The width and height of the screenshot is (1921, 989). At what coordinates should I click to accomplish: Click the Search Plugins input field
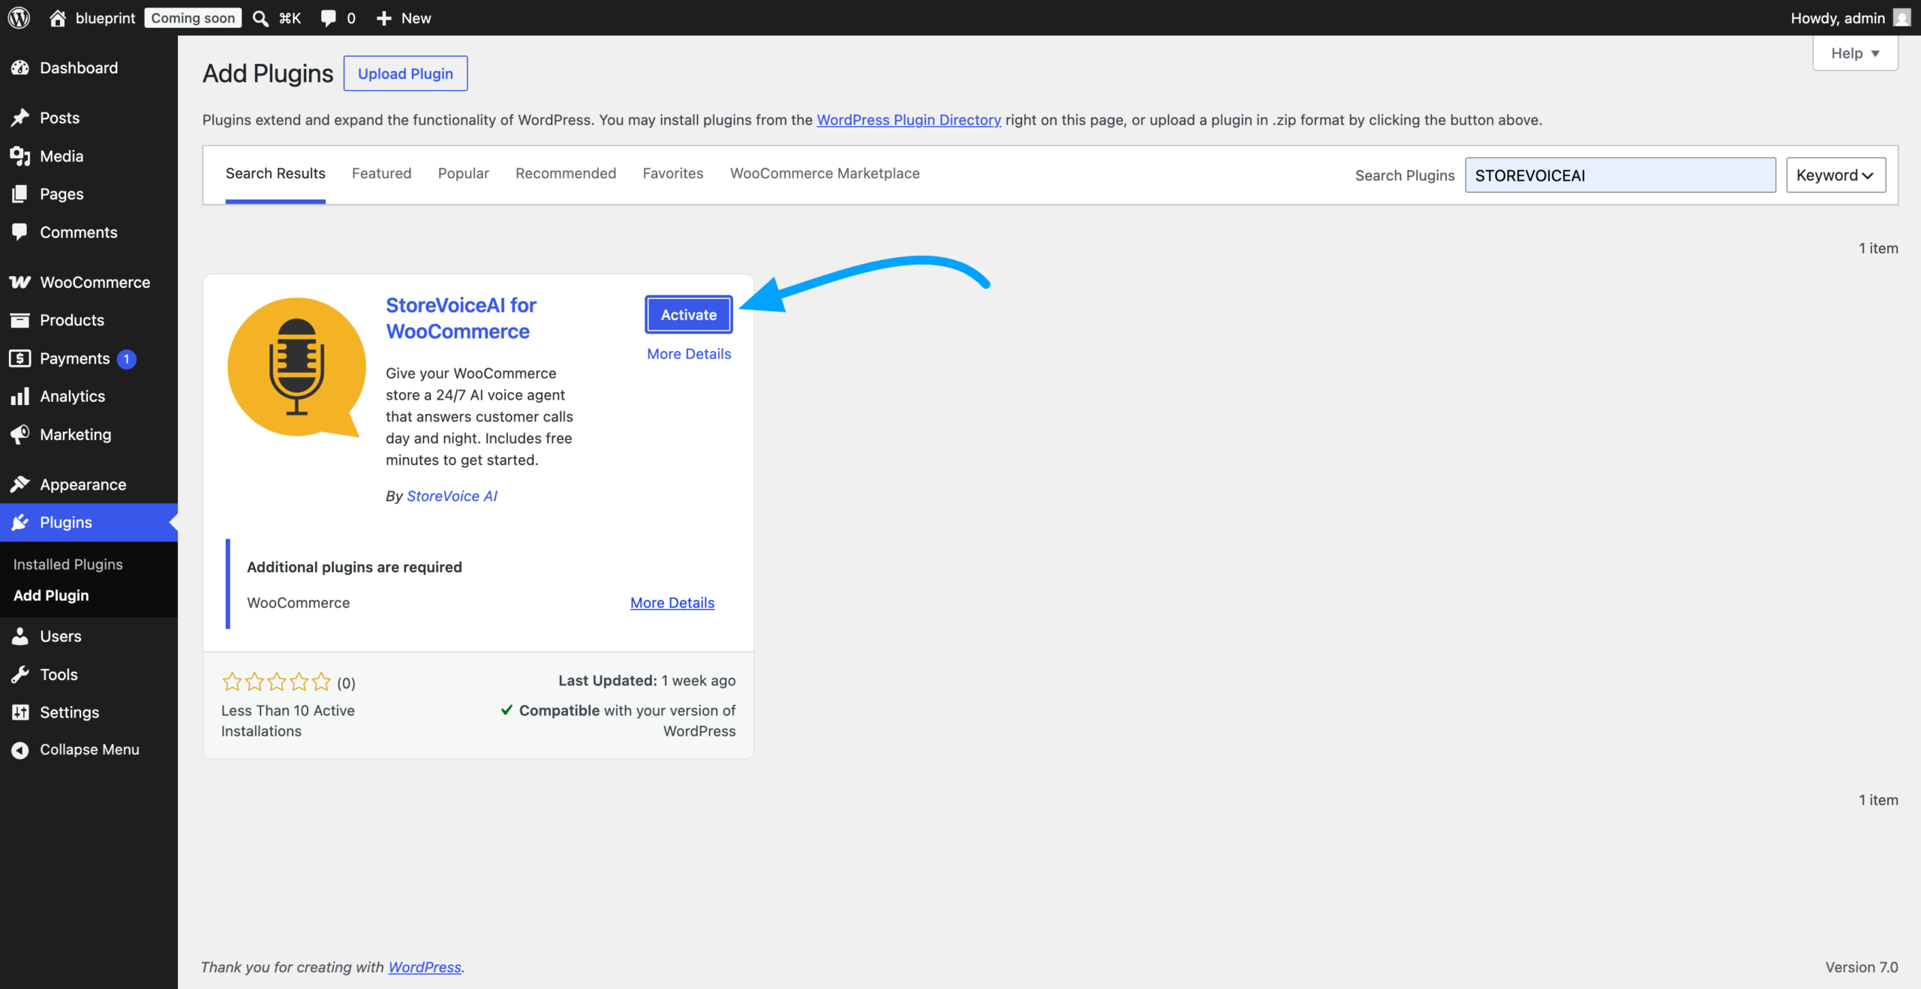(x=1620, y=175)
